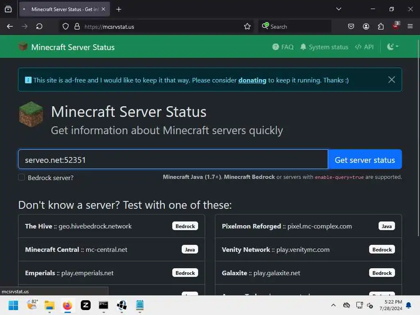Select Galaxite play.galaxite.net server
The height and width of the screenshot is (315, 420).
point(308,273)
